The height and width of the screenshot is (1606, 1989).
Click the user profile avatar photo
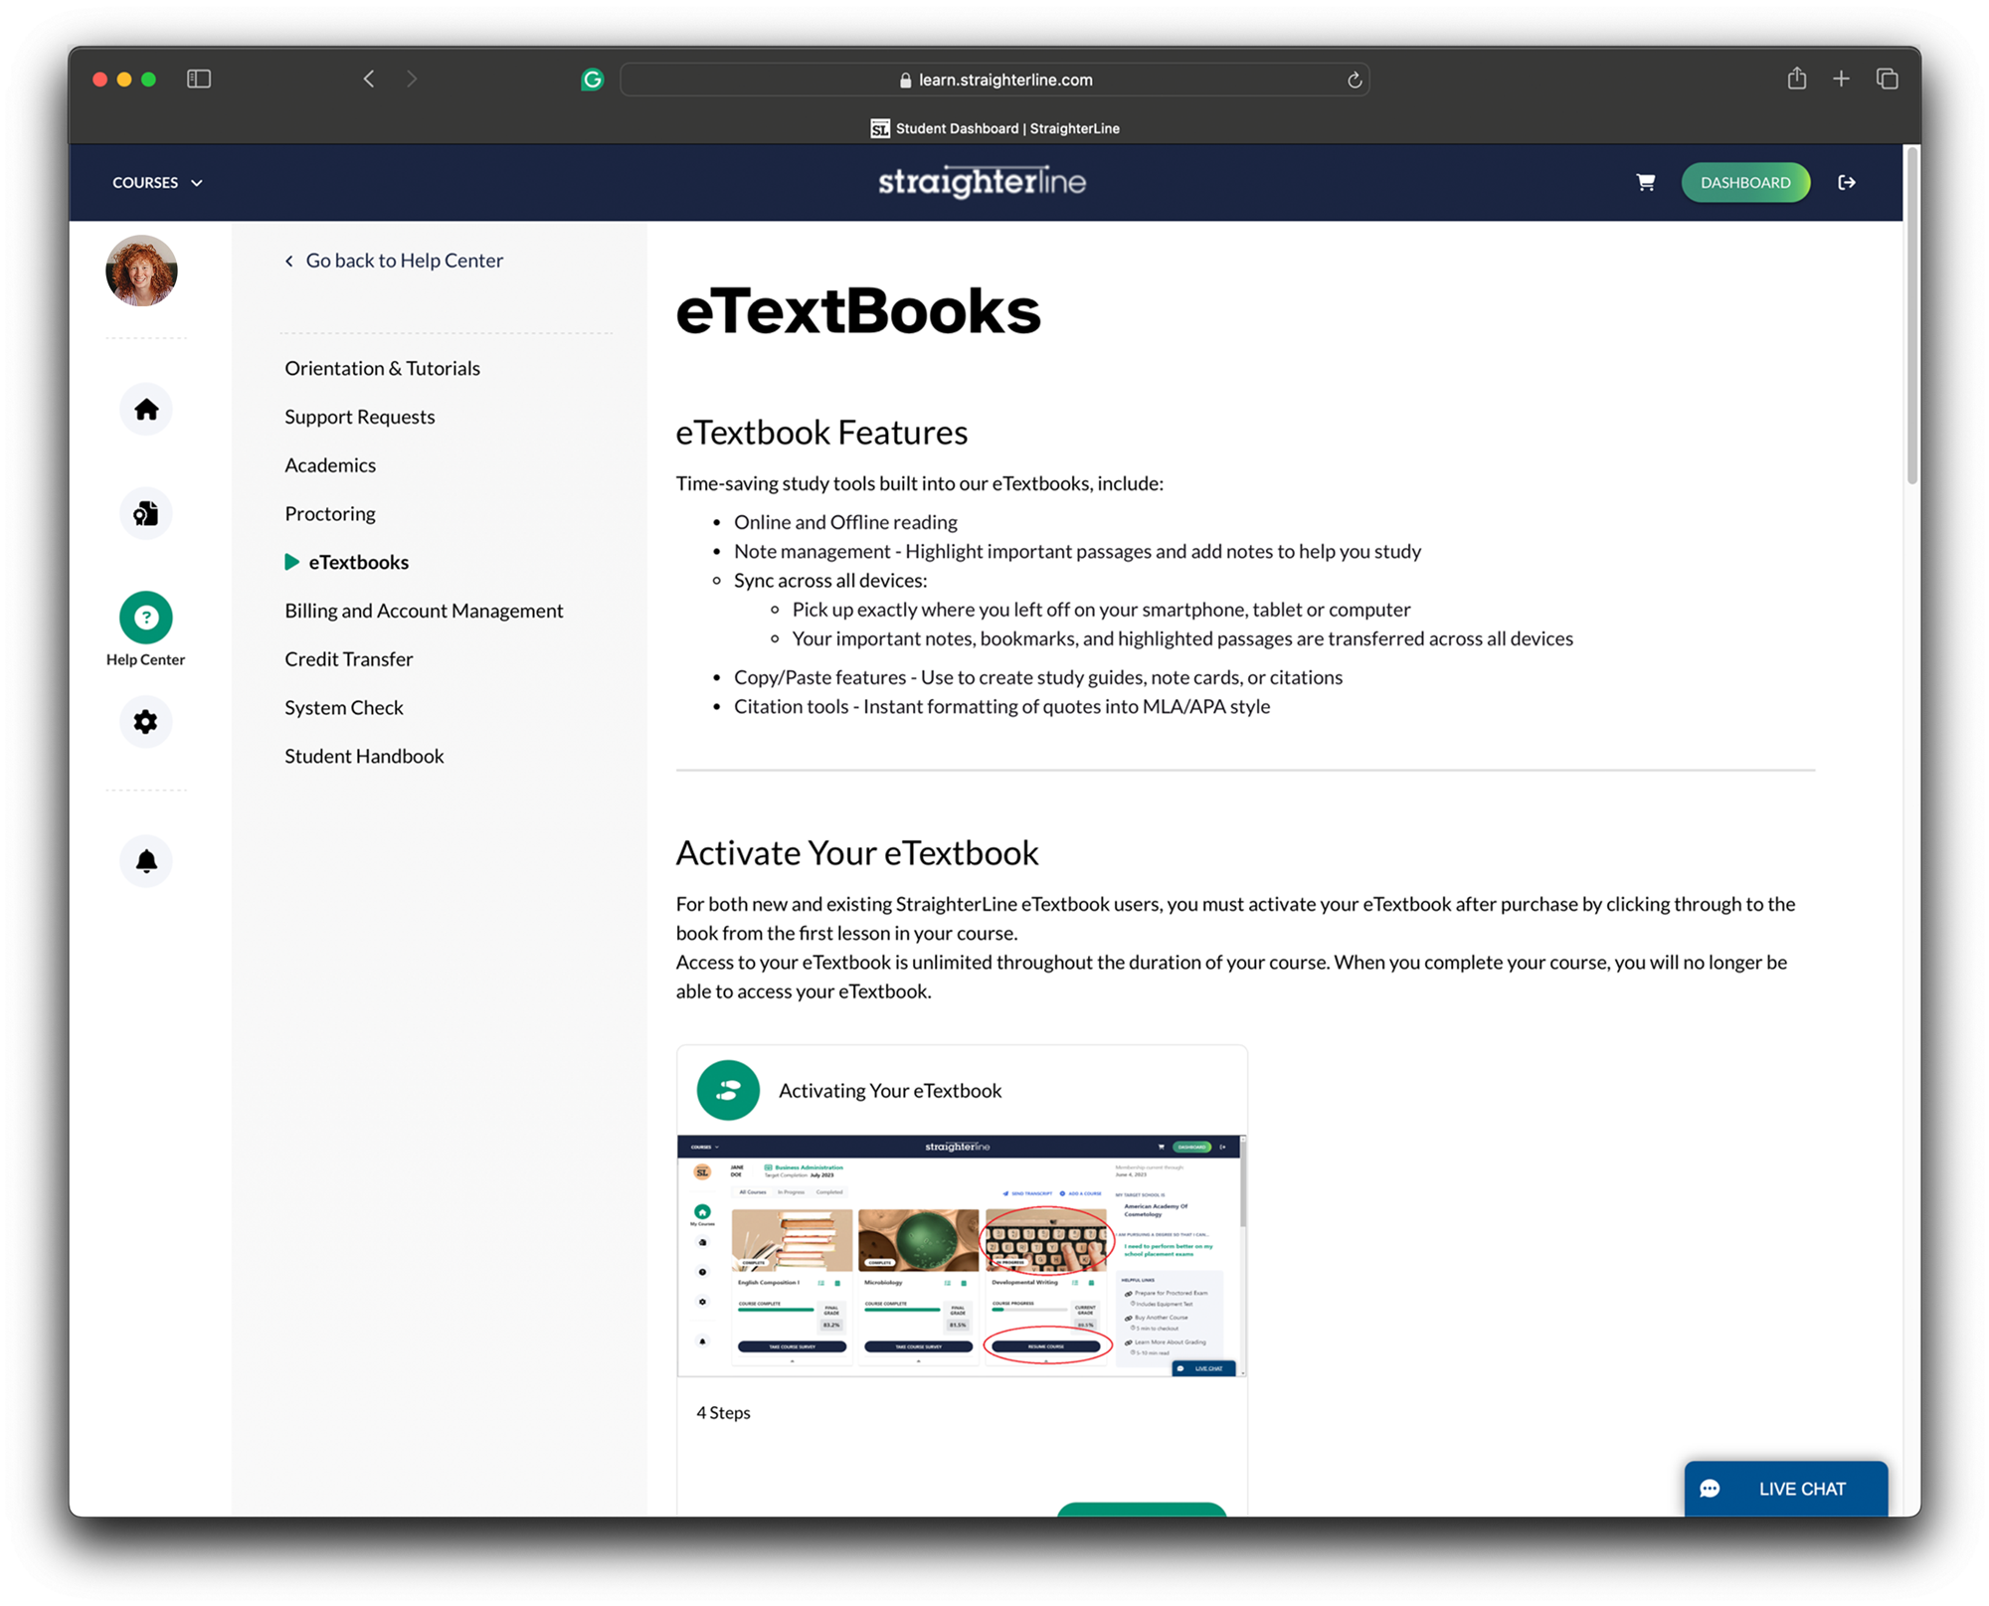tap(141, 270)
